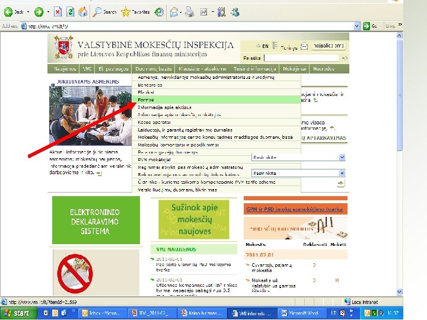Select Verslo liudijimų duomenų tikrinimas entry
Viewport: 427px width, 320px height.
[x=216, y=190]
